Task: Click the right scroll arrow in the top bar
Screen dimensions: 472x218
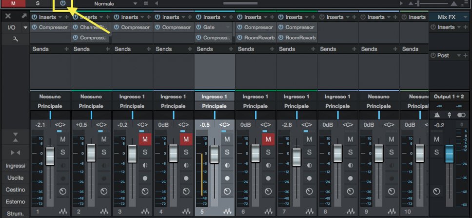Action: [401, 3]
